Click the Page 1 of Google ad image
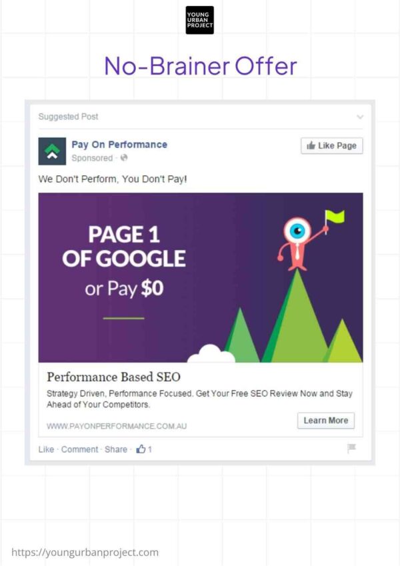The width and height of the screenshot is (400, 566). pyautogui.click(x=199, y=277)
